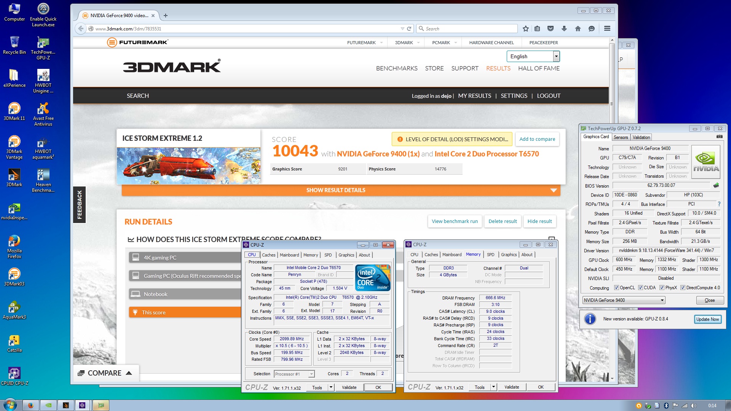
Task: Open the Computer desktop icon
Action: click(14, 12)
